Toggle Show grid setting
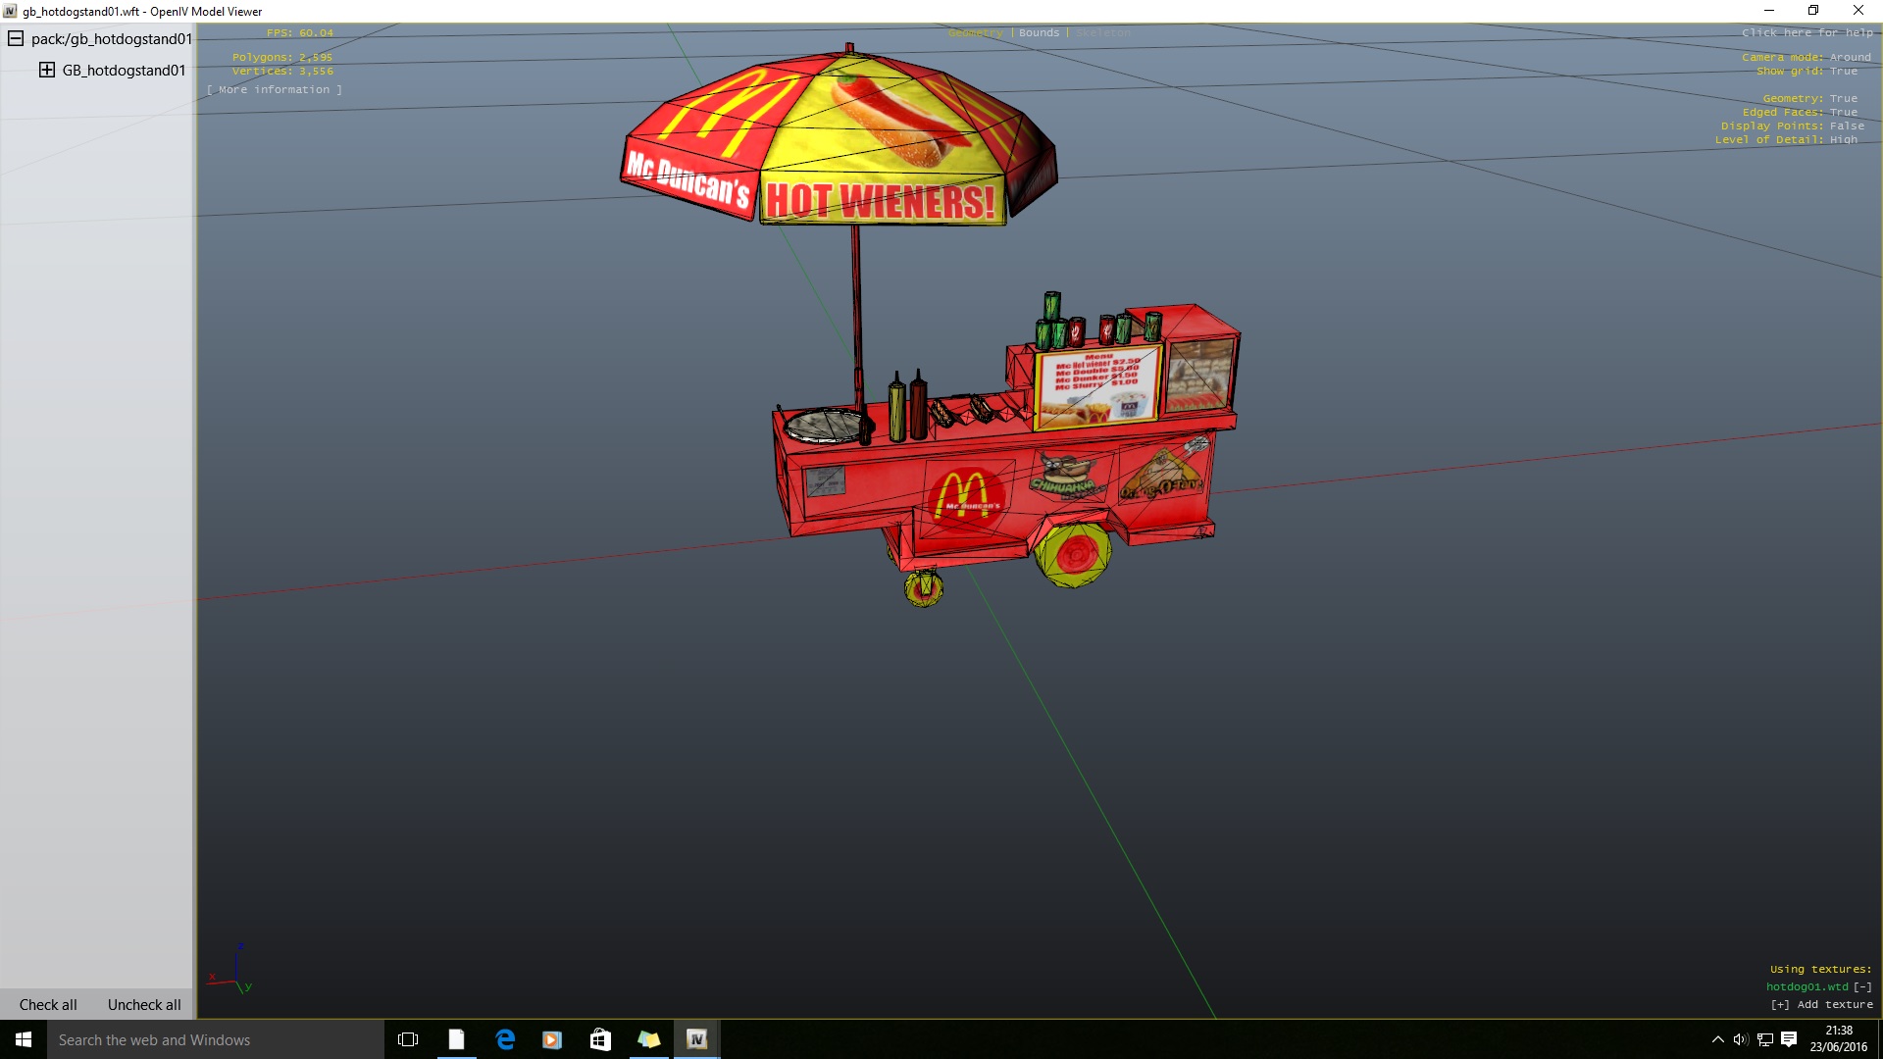Screen dimensions: 1883x1059 (x=1807, y=72)
